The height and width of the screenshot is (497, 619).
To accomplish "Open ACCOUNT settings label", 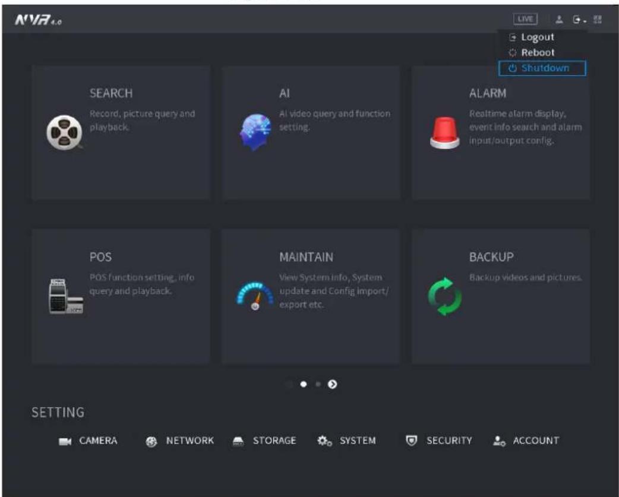I will [x=536, y=441].
